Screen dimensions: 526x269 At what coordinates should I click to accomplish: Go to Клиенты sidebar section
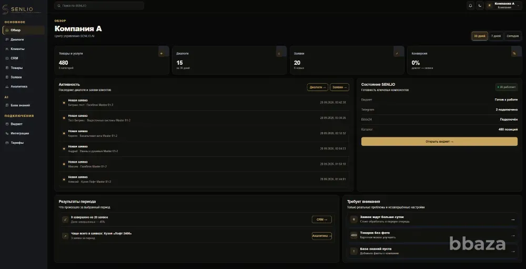click(x=24, y=49)
